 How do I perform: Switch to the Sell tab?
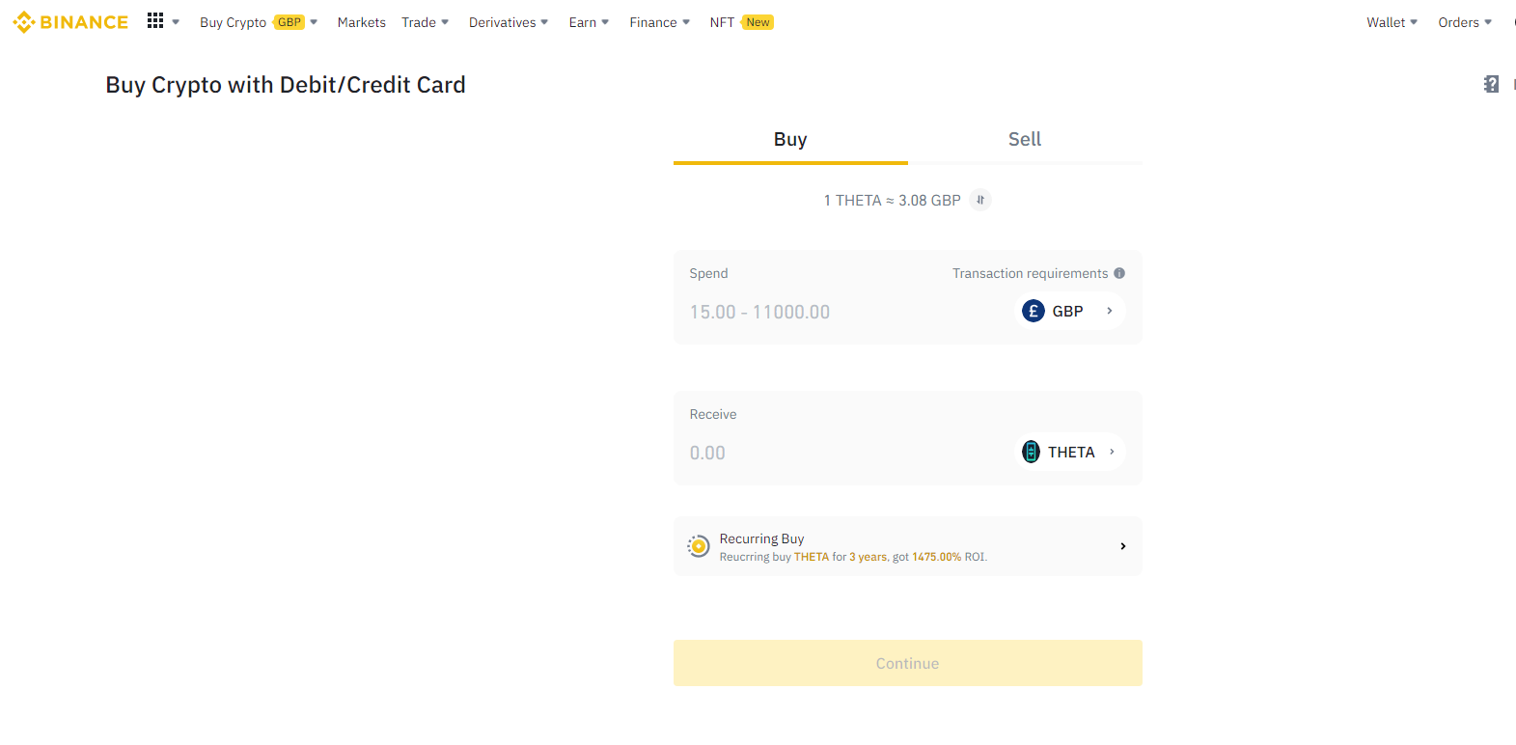pos(1025,140)
